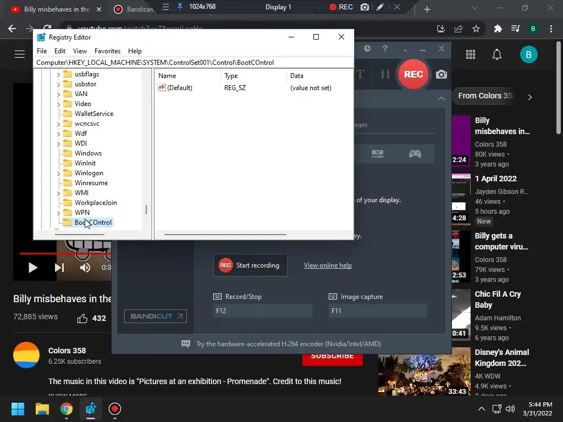This screenshot has height=422, width=563.
Task: Click Registry tree horizontal scrollbar
Action: 79,235
